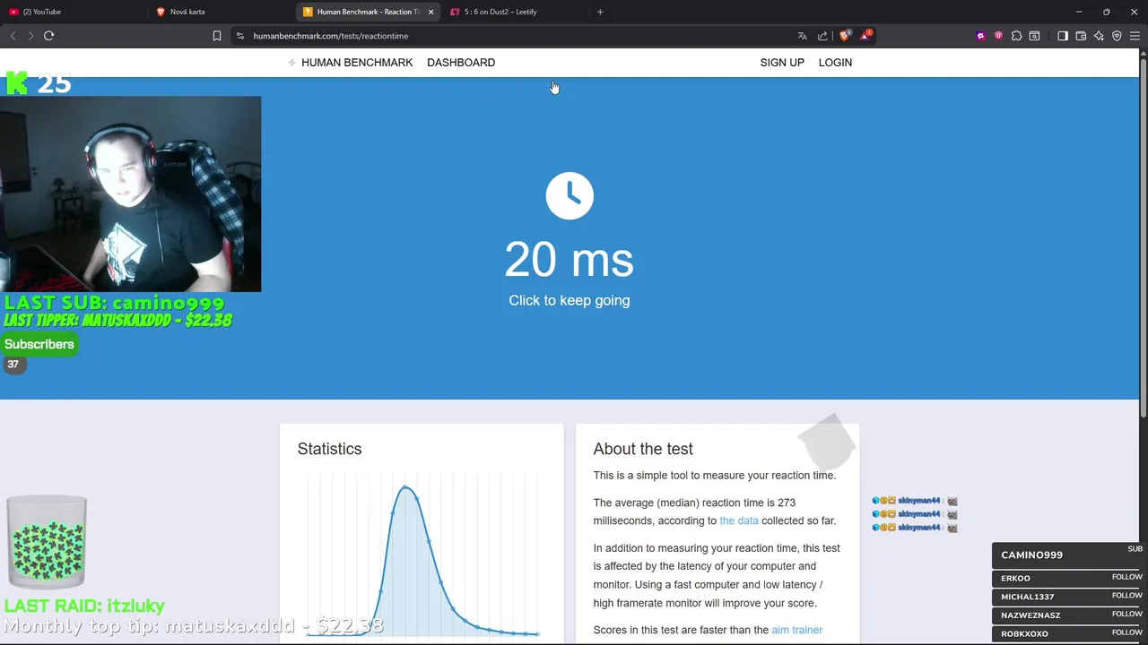
Task: Click 'LAST RAID: itzluky' overlay text
Action: click(x=84, y=606)
